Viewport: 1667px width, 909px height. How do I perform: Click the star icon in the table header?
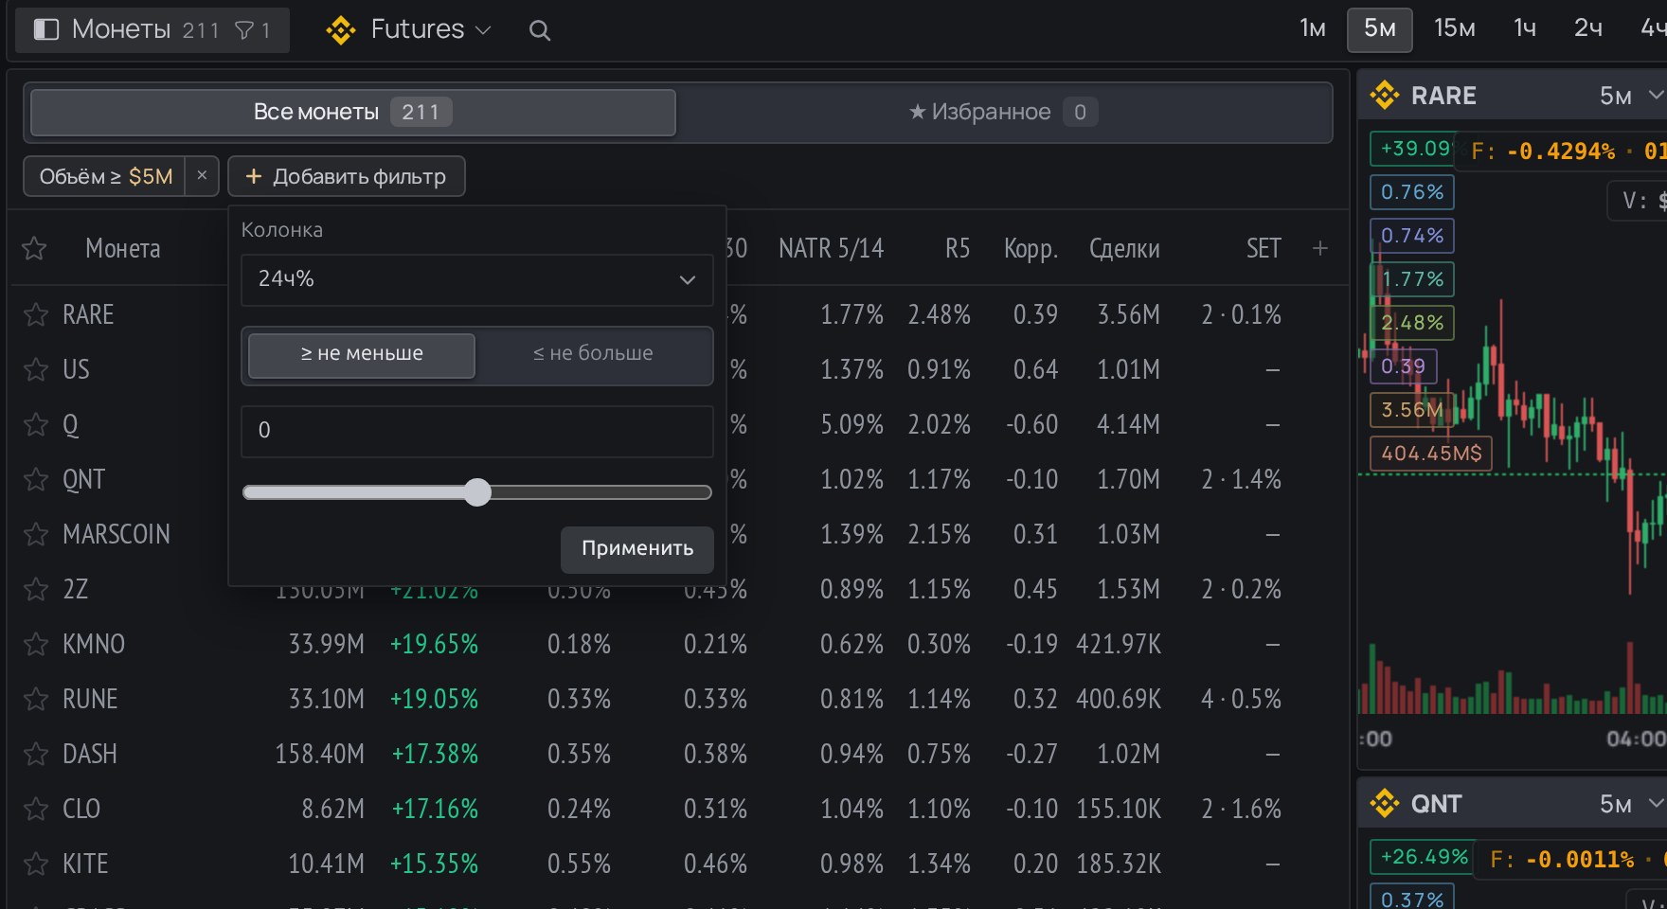click(34, 248)
